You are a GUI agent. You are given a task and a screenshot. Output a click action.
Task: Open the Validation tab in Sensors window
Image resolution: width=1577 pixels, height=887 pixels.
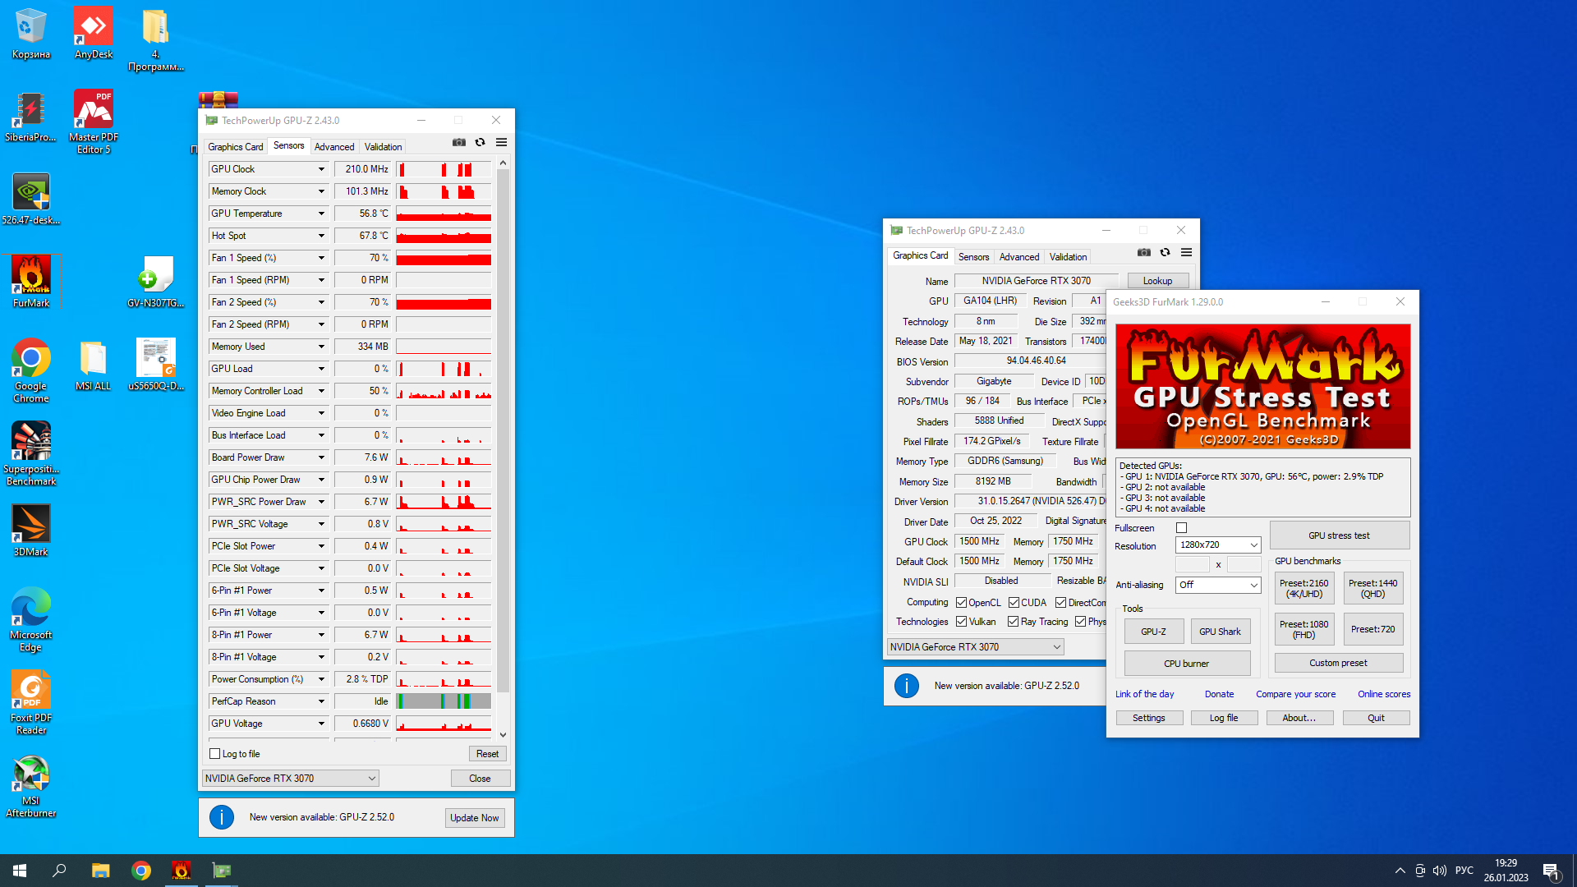tap(383, 147)
